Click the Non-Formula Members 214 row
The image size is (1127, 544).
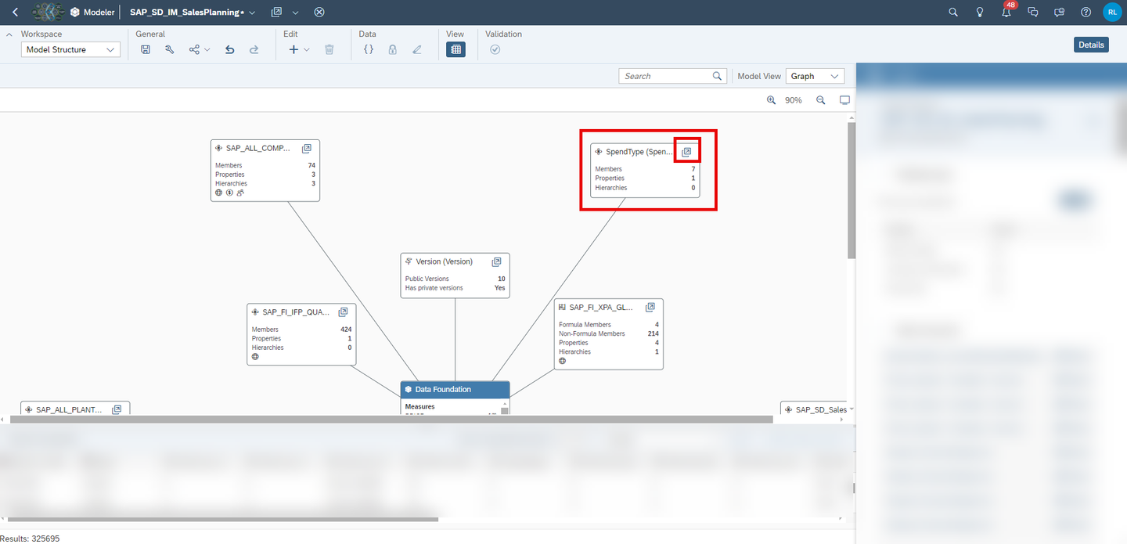pos(609,333)
